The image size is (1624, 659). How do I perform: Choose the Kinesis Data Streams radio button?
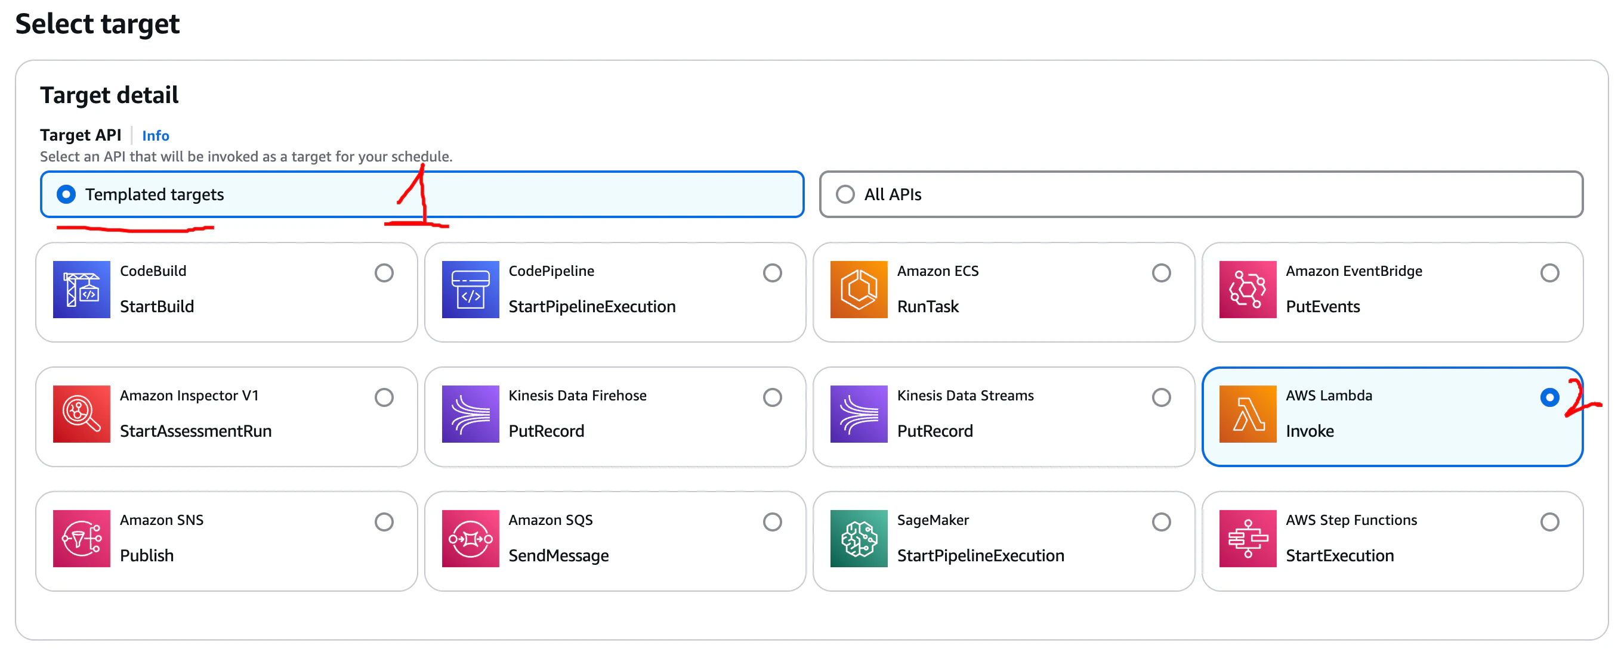1161,398
